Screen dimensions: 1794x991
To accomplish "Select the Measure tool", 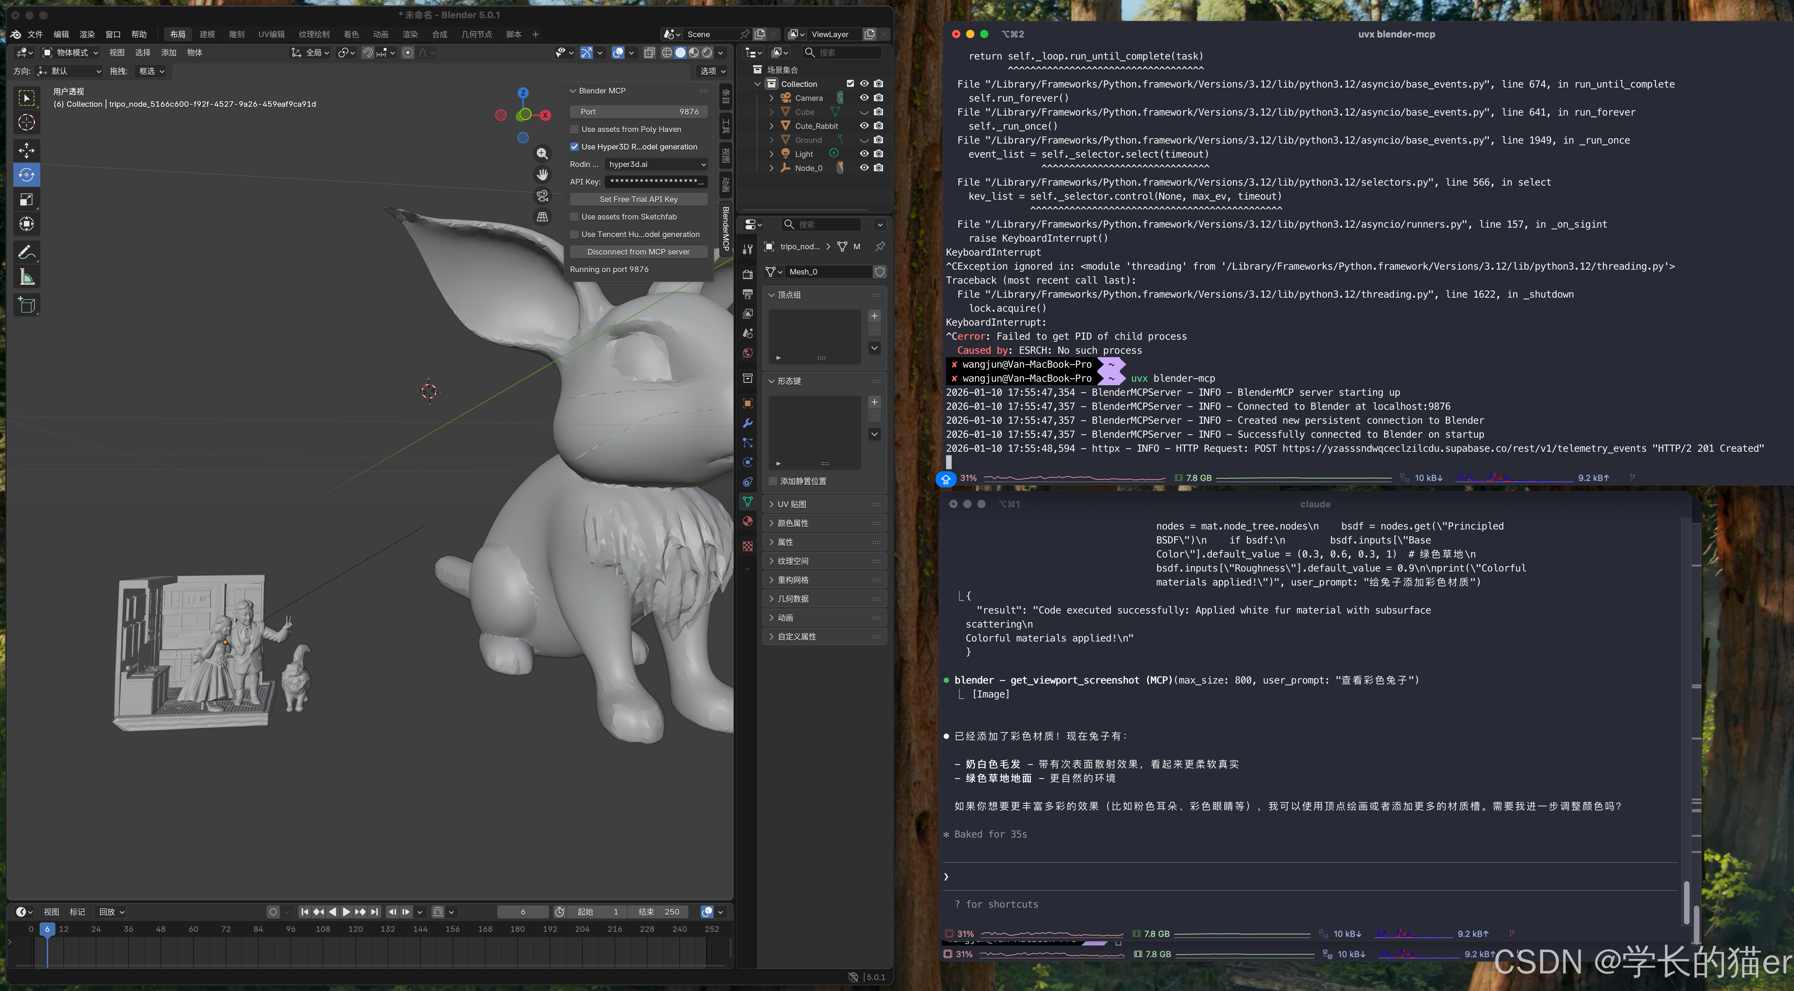I will (x=27, y=278).
